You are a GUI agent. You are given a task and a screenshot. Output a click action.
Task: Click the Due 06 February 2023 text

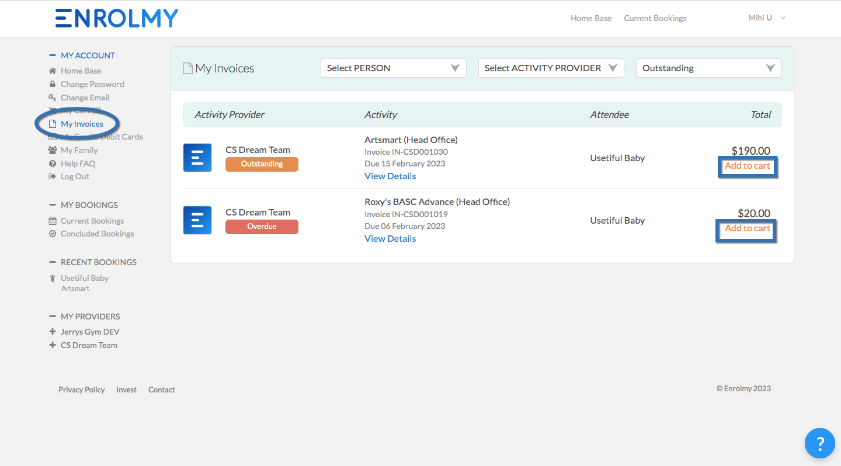click(405, 226)
